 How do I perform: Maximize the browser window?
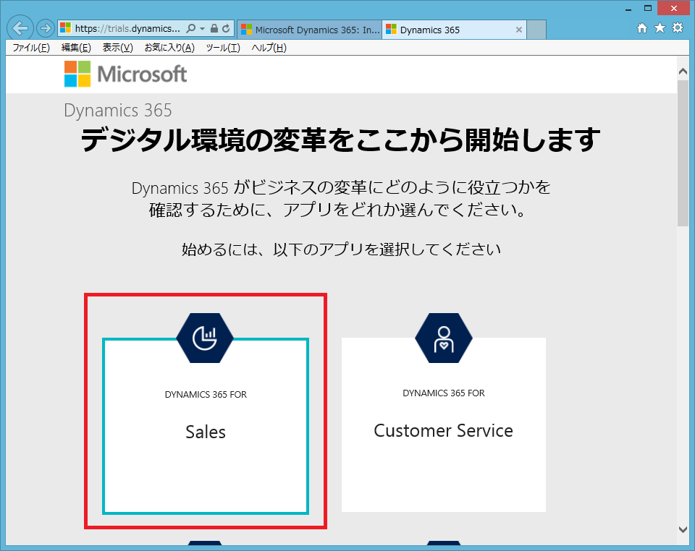coord(647,9)
